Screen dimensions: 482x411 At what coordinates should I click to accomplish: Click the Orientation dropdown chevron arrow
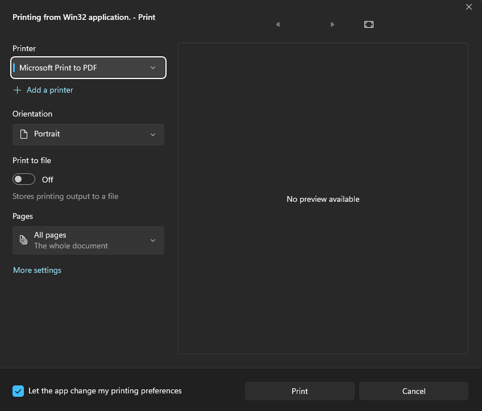click(x=153, y=135)
